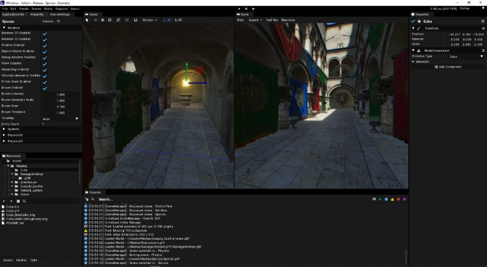Click the Bloom Threshold value field
This screenshot has height=267, width=487.
[x=60, y=113]
